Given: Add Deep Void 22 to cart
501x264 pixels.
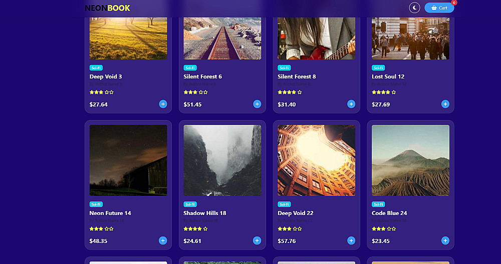Looking at the screenshot, I should [x=351, y=240].
